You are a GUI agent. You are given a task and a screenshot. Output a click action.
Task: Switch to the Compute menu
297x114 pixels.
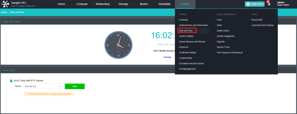[x=82, y=4]
